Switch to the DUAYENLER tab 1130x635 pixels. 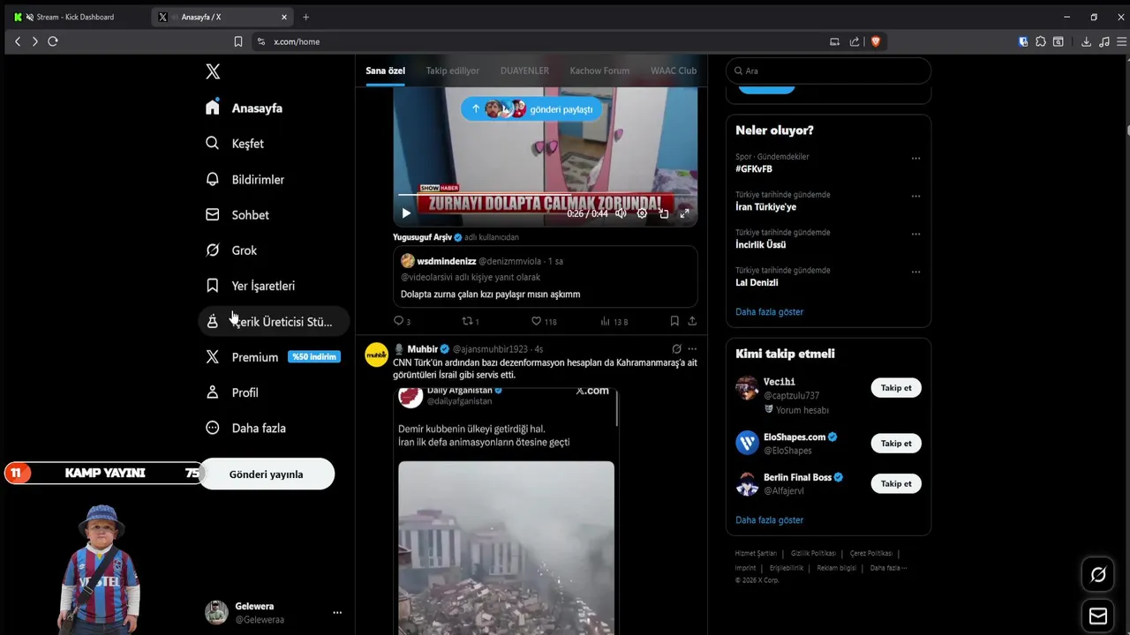click(524, 71)
